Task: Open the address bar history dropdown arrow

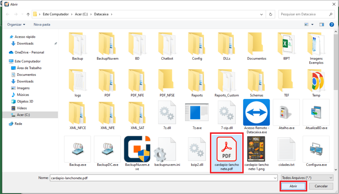Action: 261,14
